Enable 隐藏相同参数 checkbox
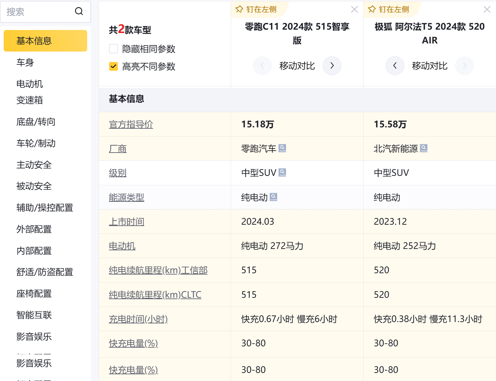This screenshot has height=381, width=496. click(113, 49)
